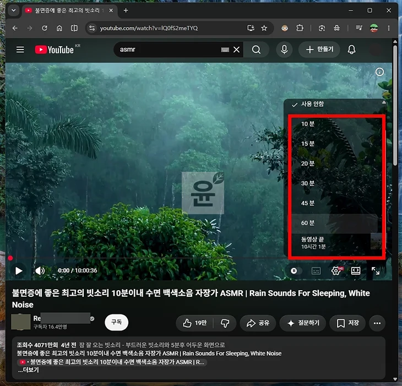Subscribe with the 구독 button
This screenshot has width=402, height=386.
[x=116, y=322]
